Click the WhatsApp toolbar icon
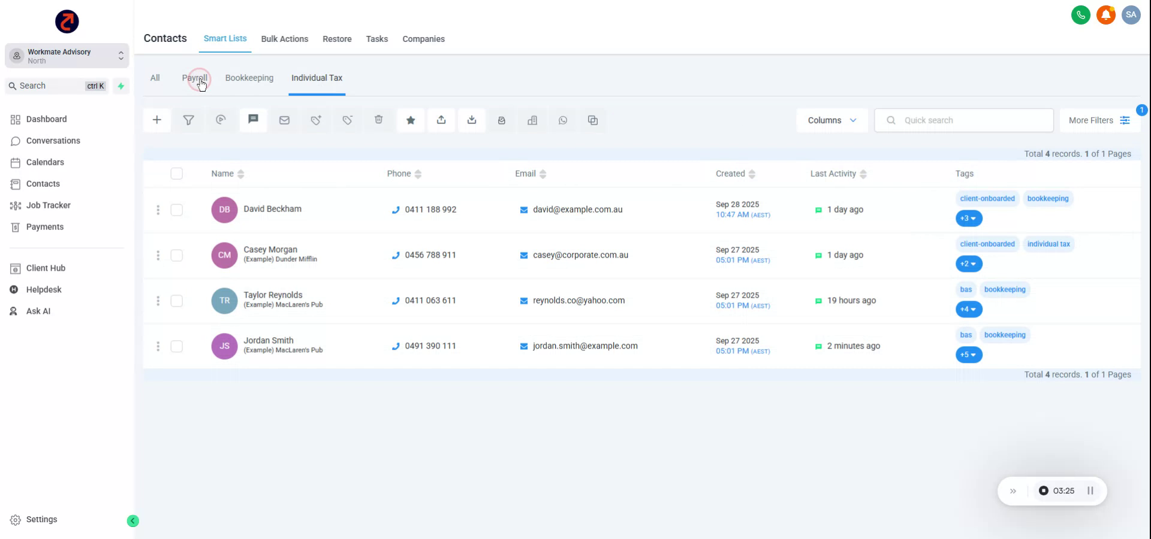This screenshot has height=539, width=1151. (x=563, y=120)
